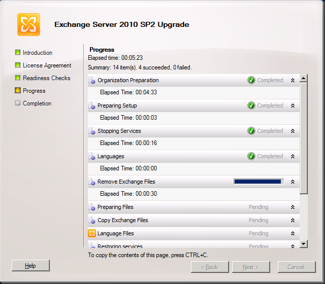Click the scrollbar up arrow
Screen dimensions: 325x284
pyautogui.click(x=304, y=78)
